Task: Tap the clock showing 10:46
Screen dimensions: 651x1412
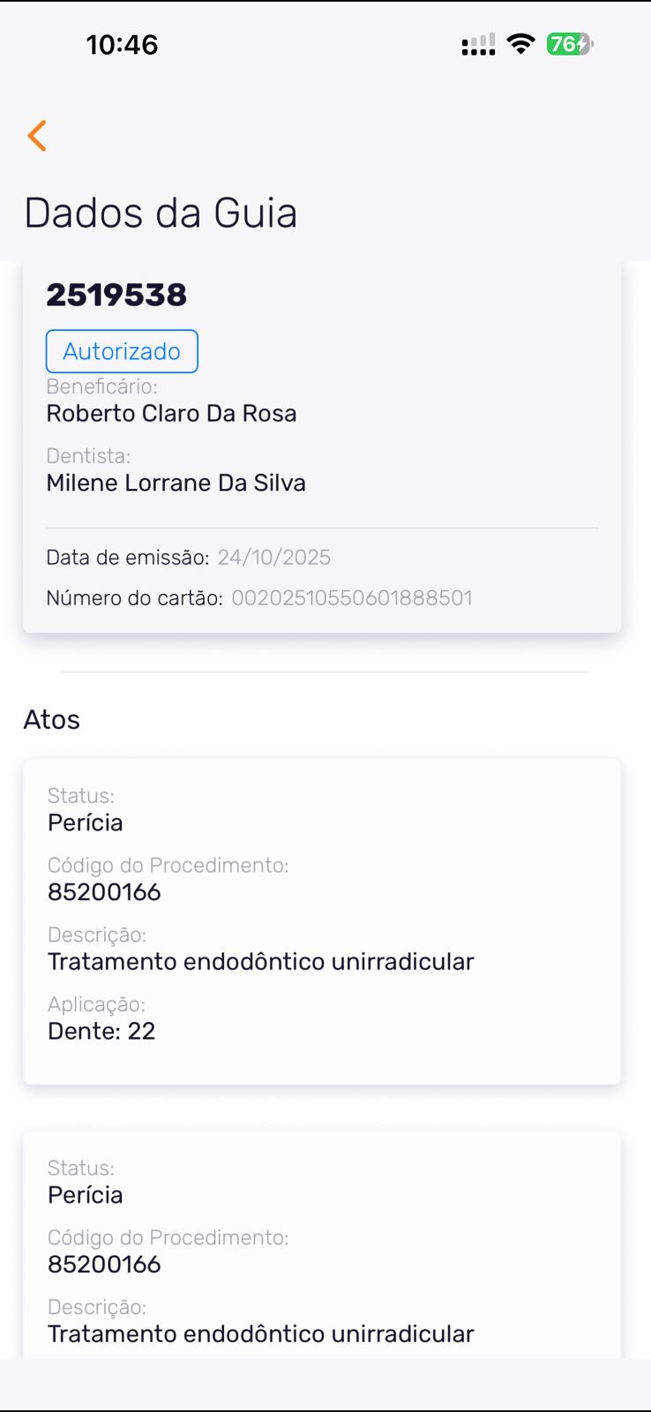Action: coord(122,44)
